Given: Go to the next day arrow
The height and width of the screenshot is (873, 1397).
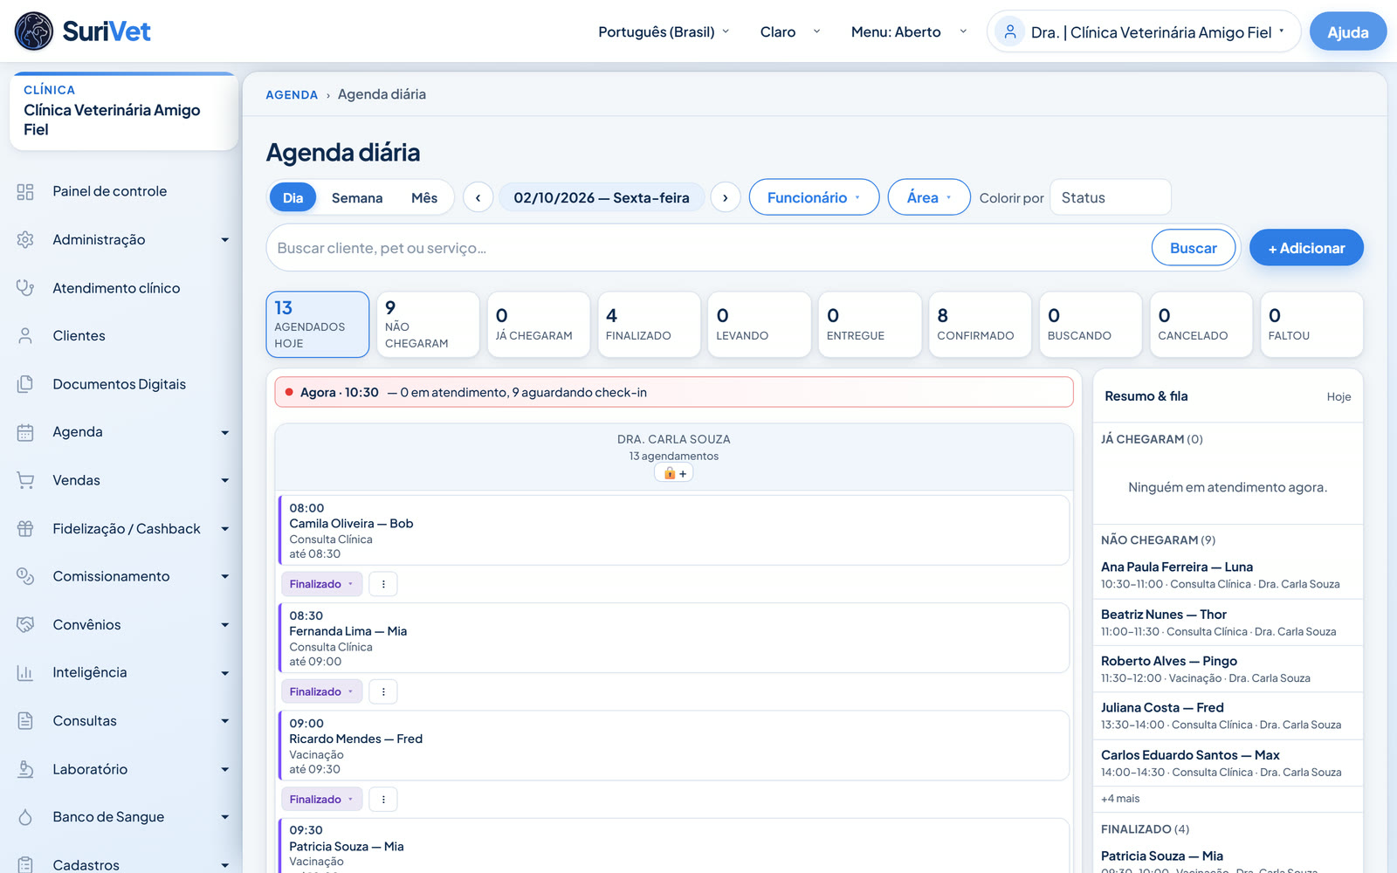Looking at the screenshot, I should click(726, 198).
